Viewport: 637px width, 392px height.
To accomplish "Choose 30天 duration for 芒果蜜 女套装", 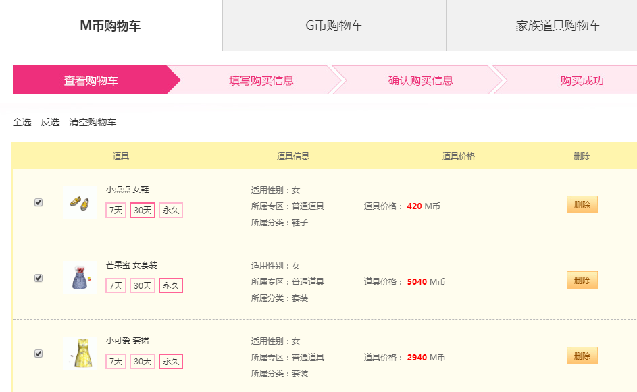I will coord(143,285).
